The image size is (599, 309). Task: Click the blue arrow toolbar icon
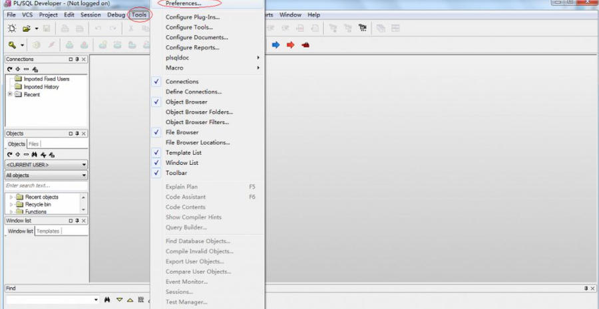[x=276, y=45]
